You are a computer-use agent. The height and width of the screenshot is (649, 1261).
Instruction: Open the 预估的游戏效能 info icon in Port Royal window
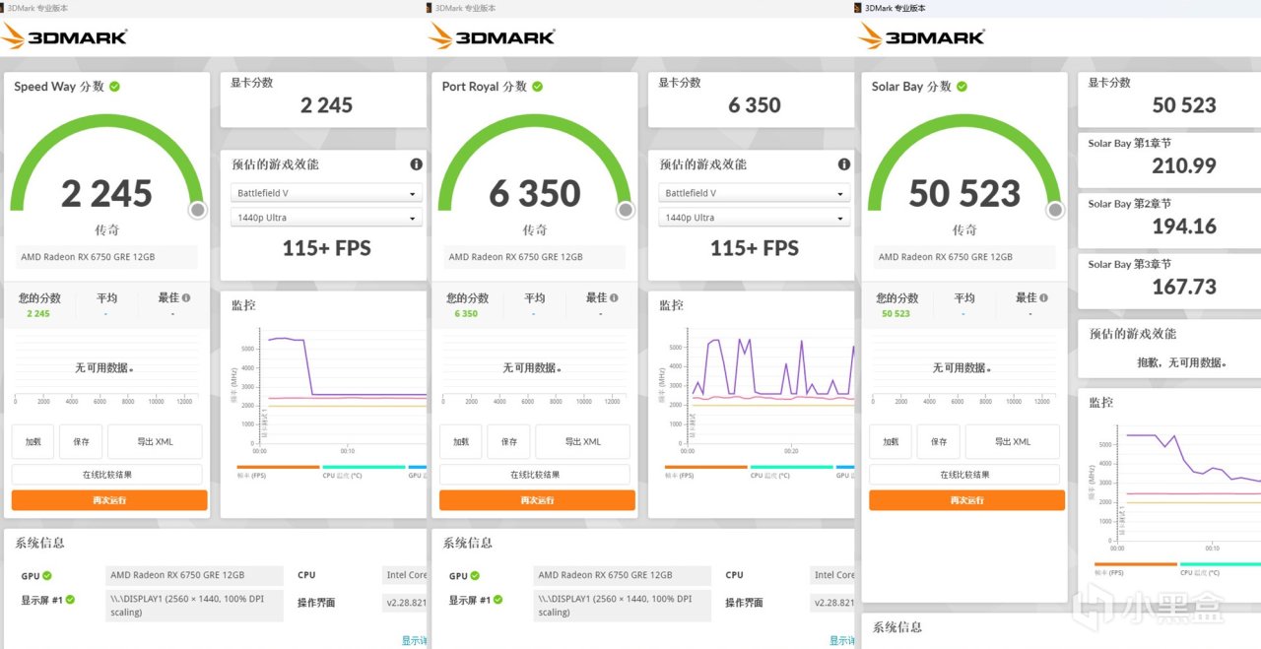(x=843, y=164)
